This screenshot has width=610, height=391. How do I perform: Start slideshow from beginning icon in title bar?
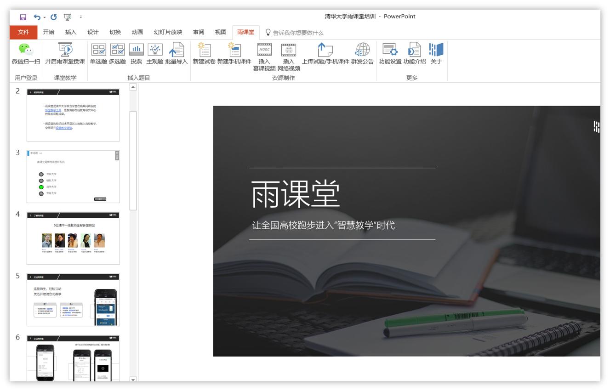click(68, 17)
